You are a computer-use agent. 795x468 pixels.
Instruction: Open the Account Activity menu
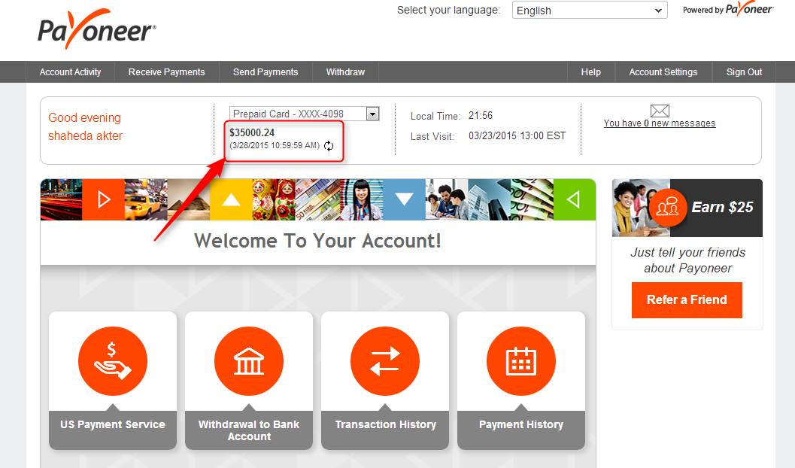(71, 72)
